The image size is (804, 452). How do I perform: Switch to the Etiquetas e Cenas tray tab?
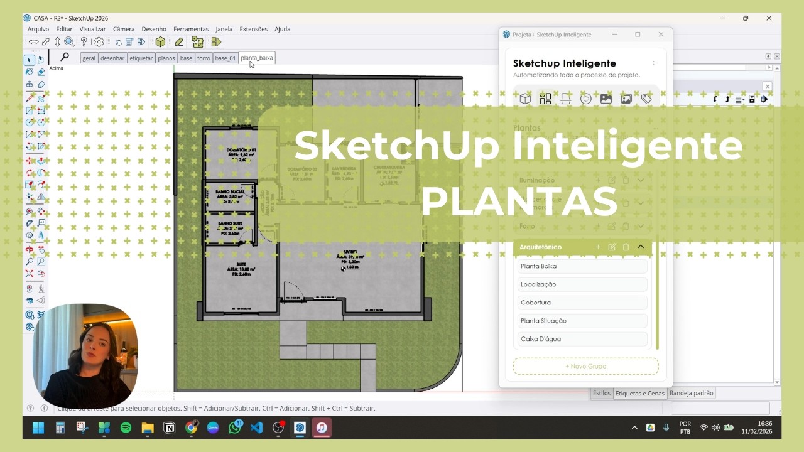[640, 393]
